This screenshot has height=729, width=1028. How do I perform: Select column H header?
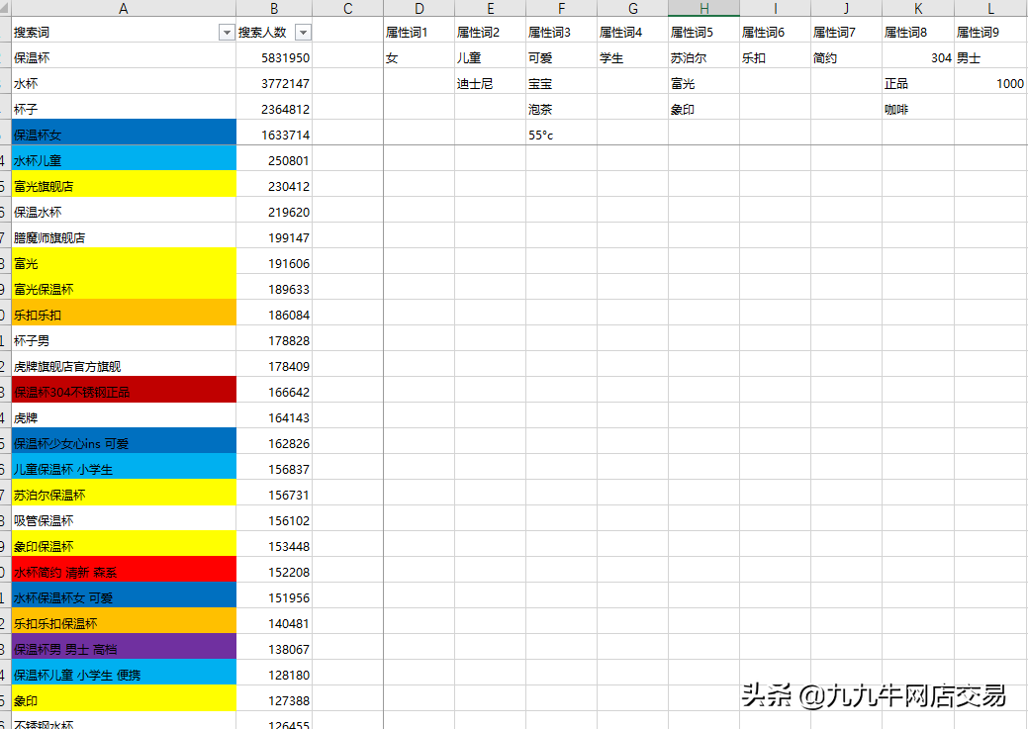[x=704, y=9]
